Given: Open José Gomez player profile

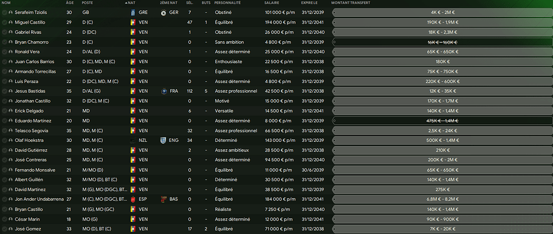Looking at the screenshot, I should tap(28, 229).
